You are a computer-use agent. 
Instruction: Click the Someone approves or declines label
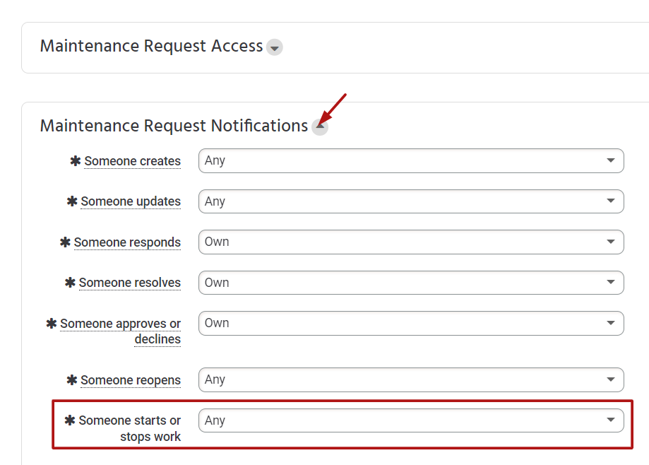[x=121, y=331]
